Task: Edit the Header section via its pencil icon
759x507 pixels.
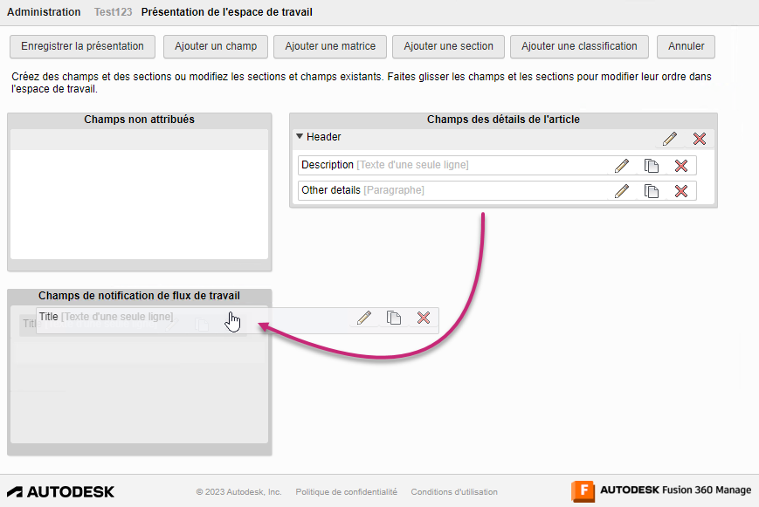Action: pyautogui.click(x=670, y=138)
